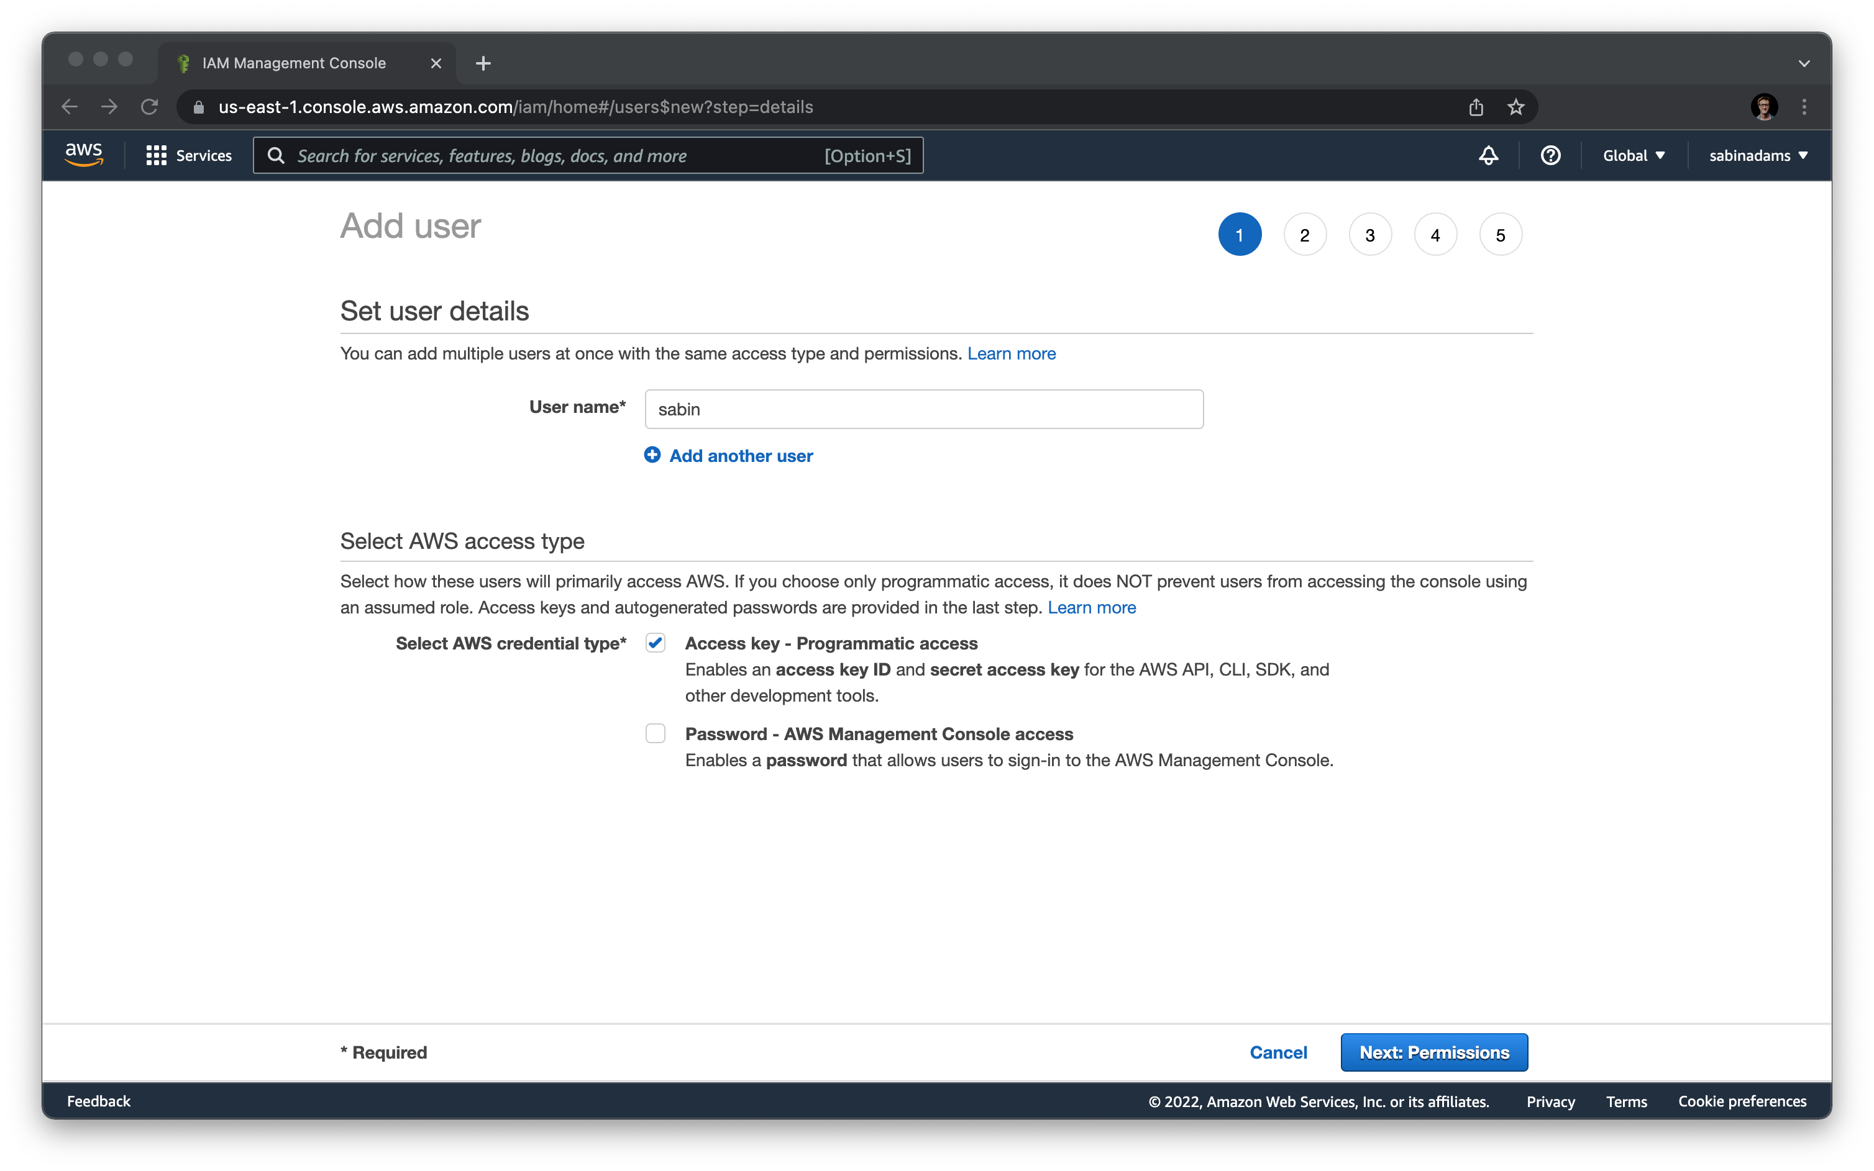
Task: Click Next: Permissions button
Action: (1434, 1052)
